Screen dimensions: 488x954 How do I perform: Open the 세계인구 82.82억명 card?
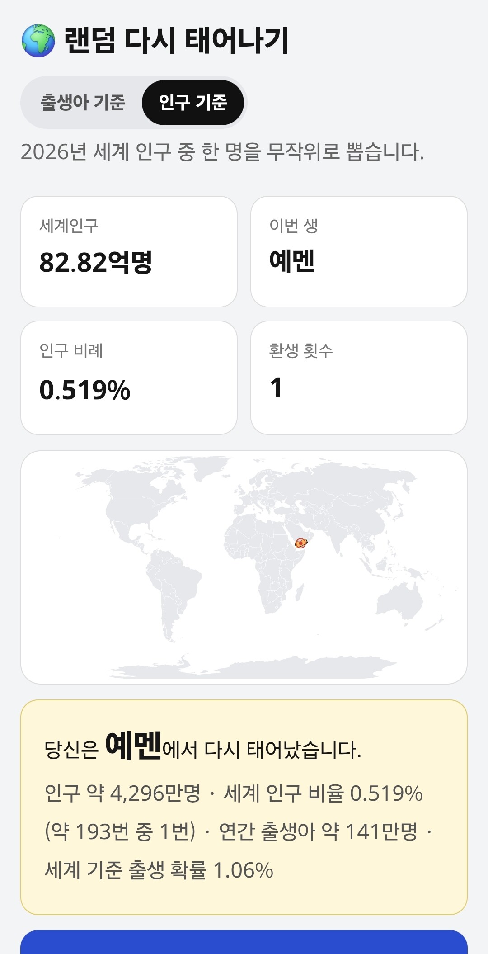click(129, 251)
